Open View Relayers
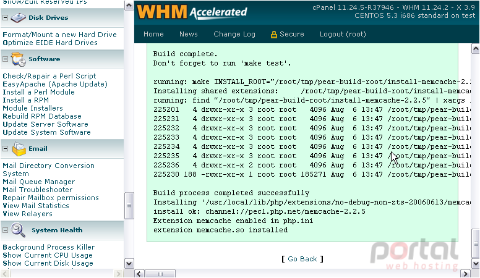Viewport: 480px width, 278px height. coord(28,214)
